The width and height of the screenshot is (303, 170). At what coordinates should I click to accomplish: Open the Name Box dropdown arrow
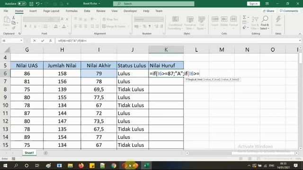pos(21,41)
